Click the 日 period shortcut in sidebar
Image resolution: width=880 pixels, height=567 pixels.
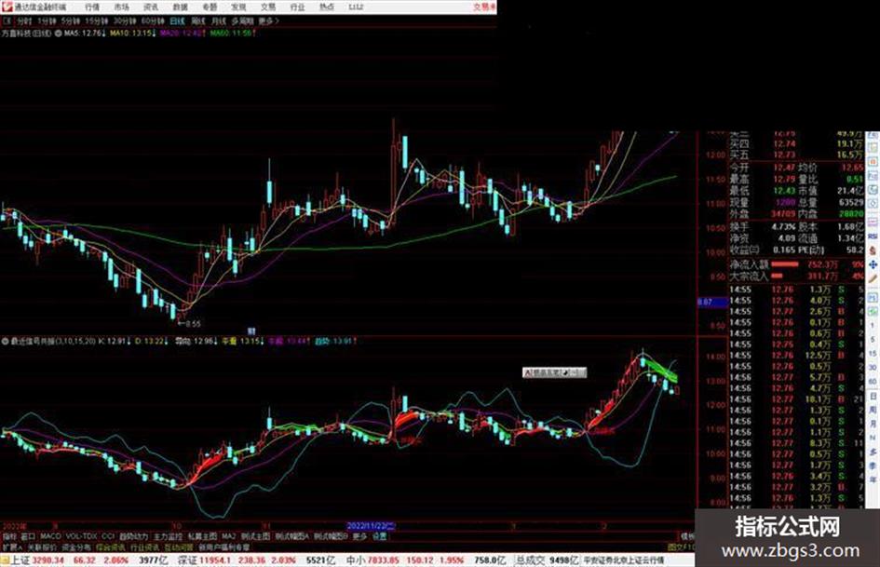873,396
